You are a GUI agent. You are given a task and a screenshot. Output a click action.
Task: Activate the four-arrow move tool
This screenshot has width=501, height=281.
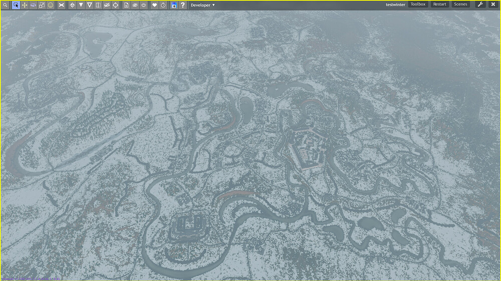pos(24,5)
